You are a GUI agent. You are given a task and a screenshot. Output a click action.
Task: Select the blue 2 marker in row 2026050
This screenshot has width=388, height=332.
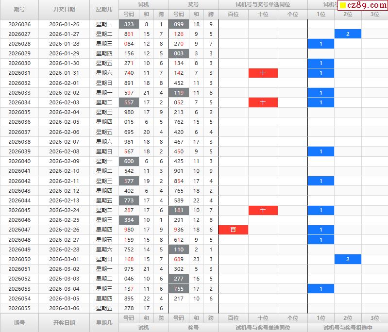348,259
